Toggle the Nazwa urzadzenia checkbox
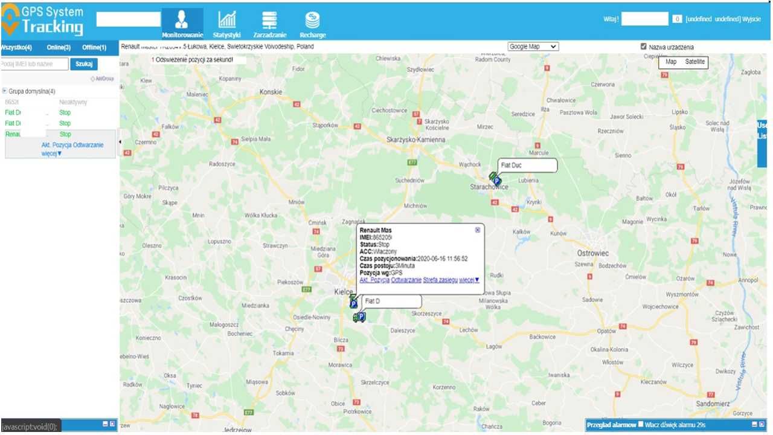This screenshot has width=773, height=435. [643, 47]
